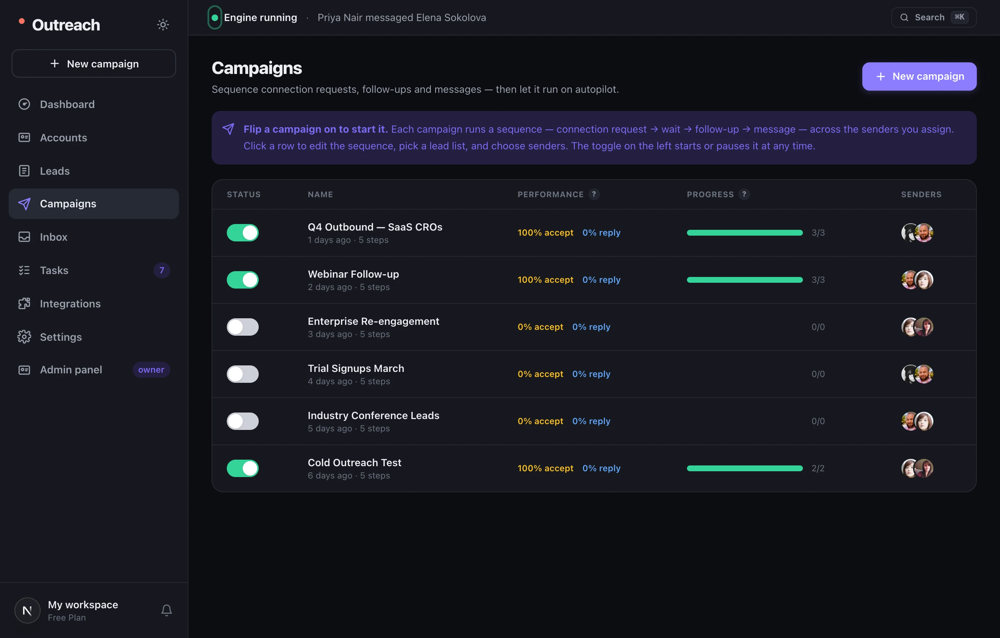Screen dimensions: 1000x638
Task: Click the STATUS column header
Action: [x=244, y=194]
